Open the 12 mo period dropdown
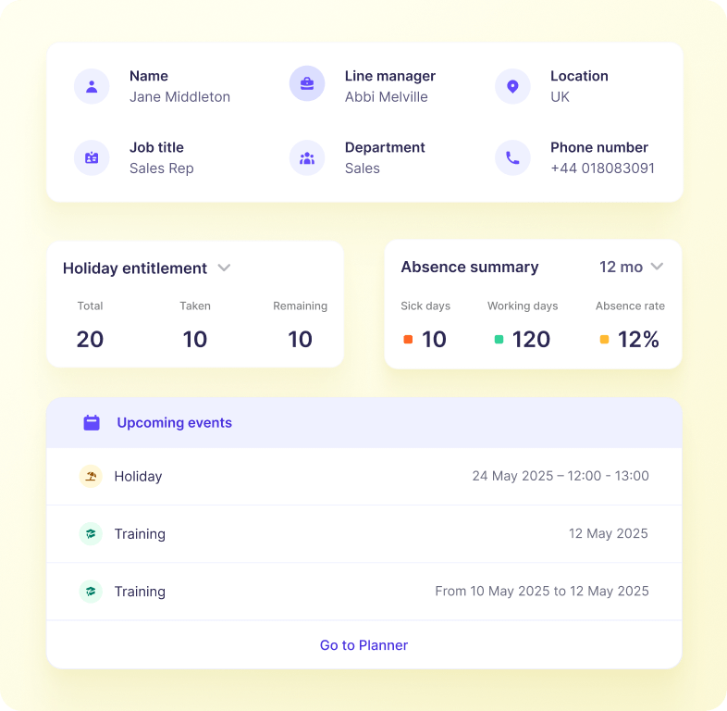 click(x=632, y=267)
